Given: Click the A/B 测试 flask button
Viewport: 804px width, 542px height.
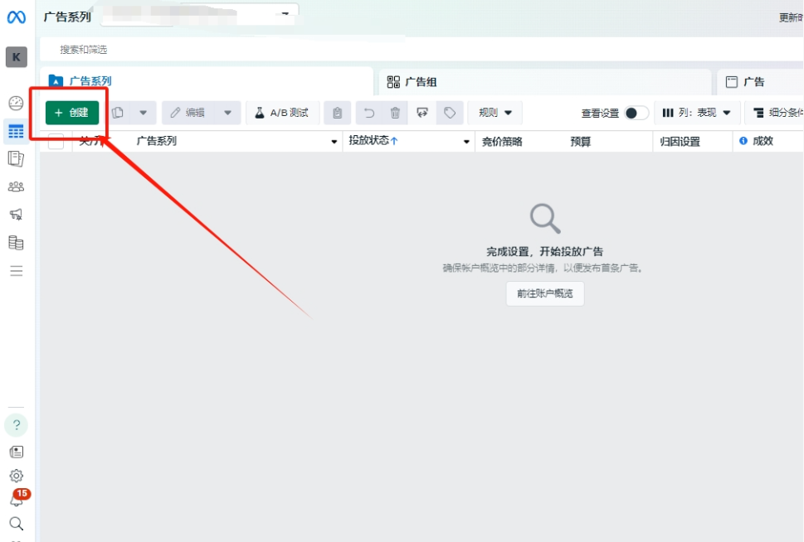Looking at the screenshot, I should point(282,113).
